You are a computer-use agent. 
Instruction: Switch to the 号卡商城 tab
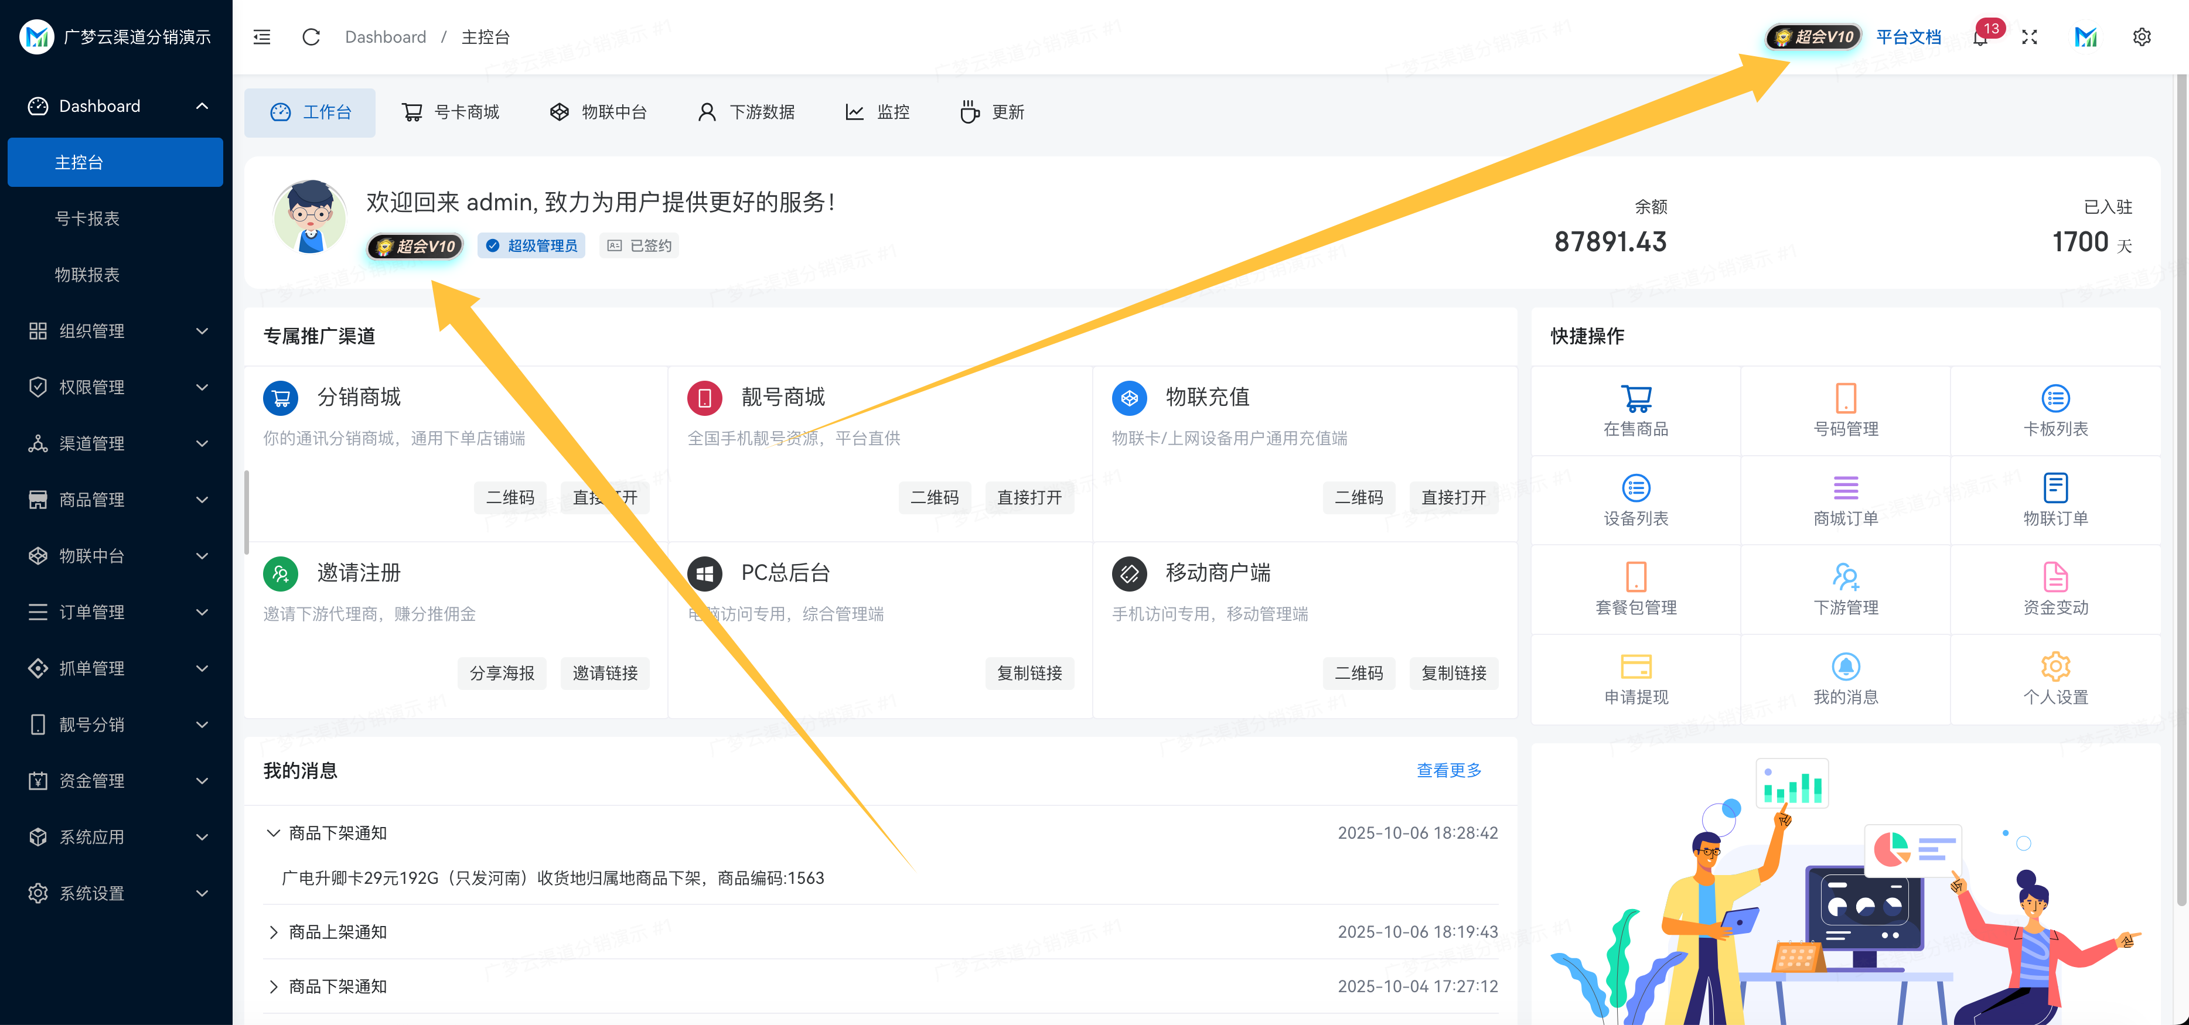pos(451,111)
